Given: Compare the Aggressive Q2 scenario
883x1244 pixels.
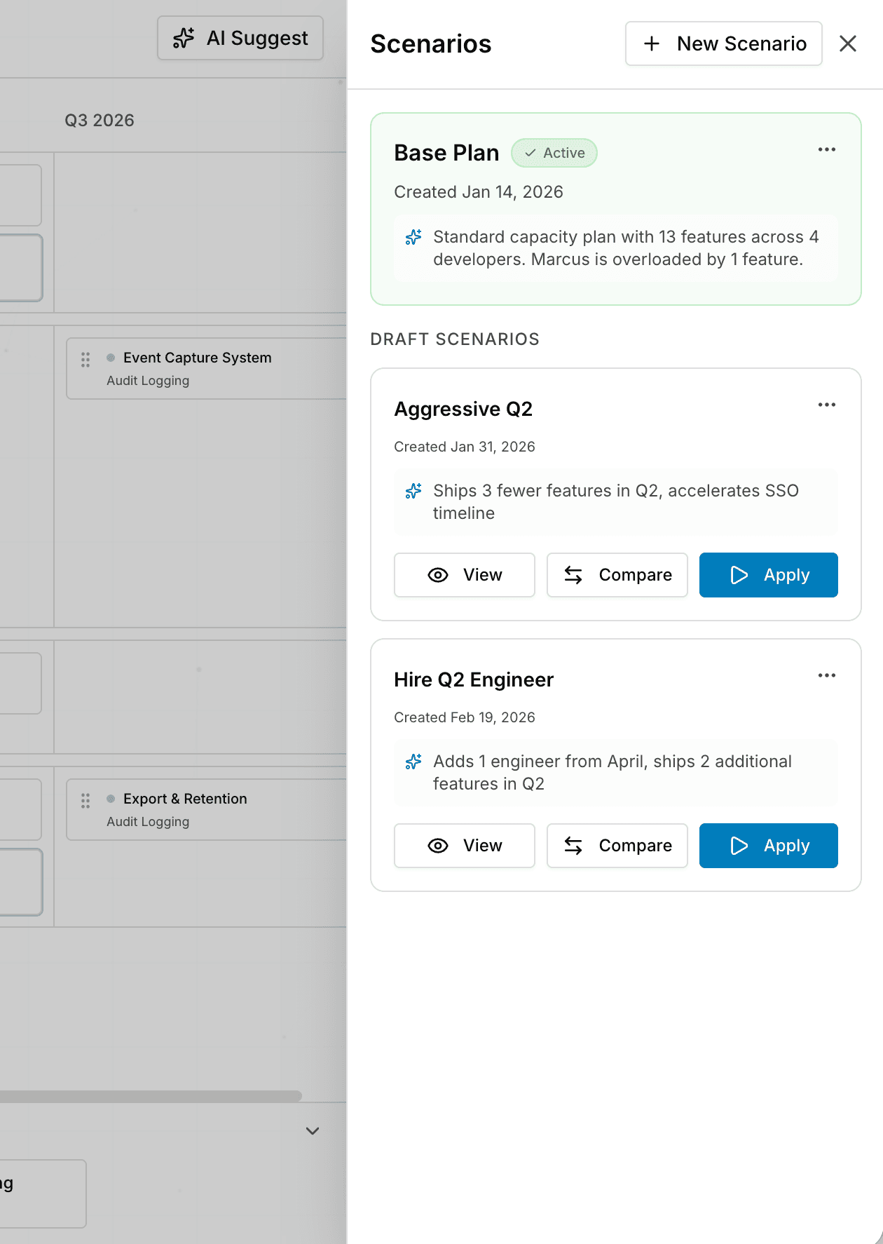Looking at the screenshot, I should (617, 575).
